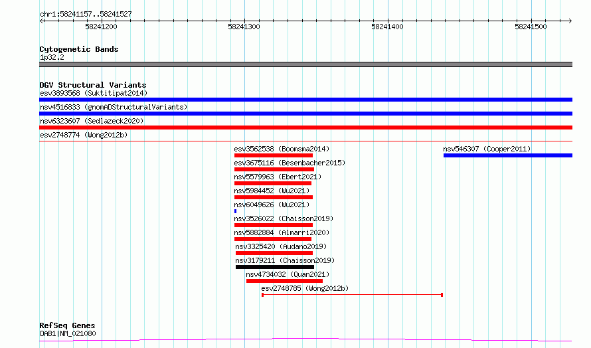Click the esv3893568 (Suktitipat2014) variant label
This screenshot has width=591, height=348.
click(x=94, y=93)
